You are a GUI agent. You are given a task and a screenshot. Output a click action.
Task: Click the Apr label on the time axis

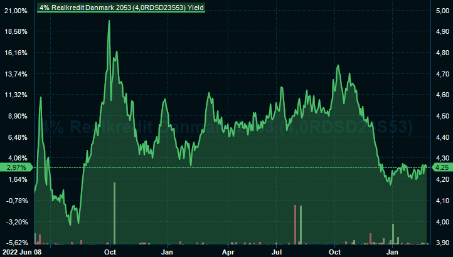[x=229, y=251]
